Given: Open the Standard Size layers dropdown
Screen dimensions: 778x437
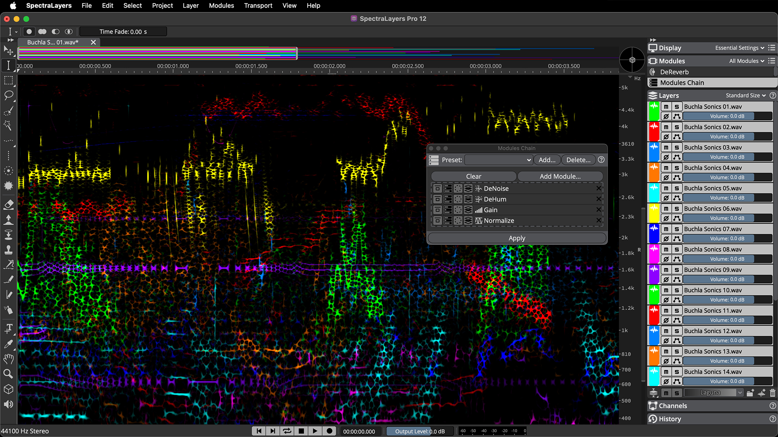Looking at the screenshot, I should 746,95.
